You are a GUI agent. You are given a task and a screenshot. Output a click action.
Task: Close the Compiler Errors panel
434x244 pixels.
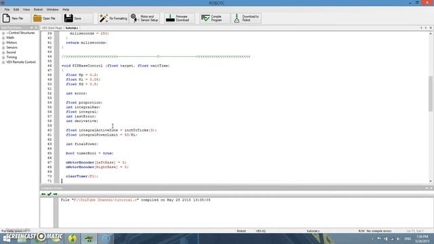431,188
